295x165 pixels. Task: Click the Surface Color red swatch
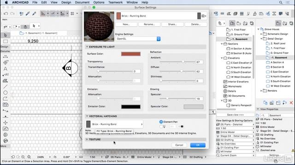131,54
